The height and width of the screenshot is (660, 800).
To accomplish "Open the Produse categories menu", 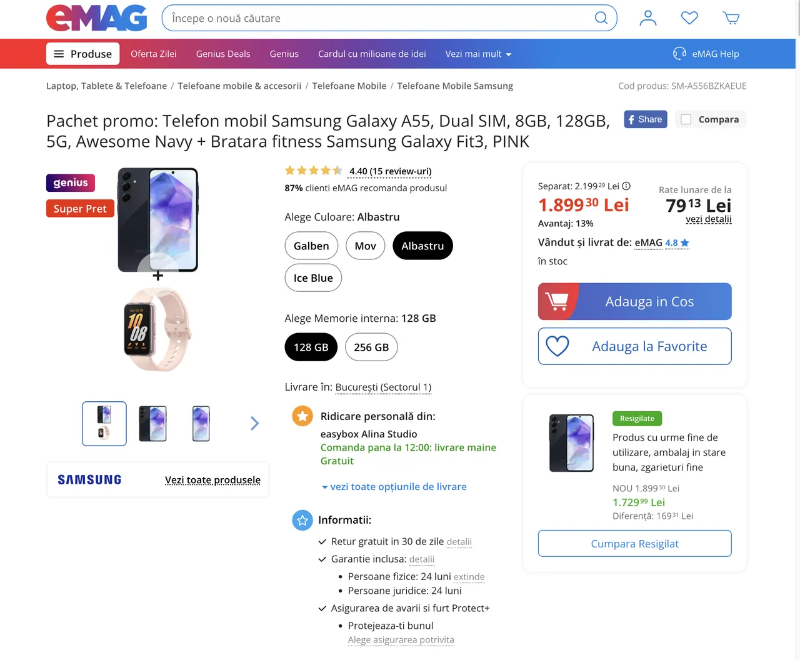I will pos(83,54).
